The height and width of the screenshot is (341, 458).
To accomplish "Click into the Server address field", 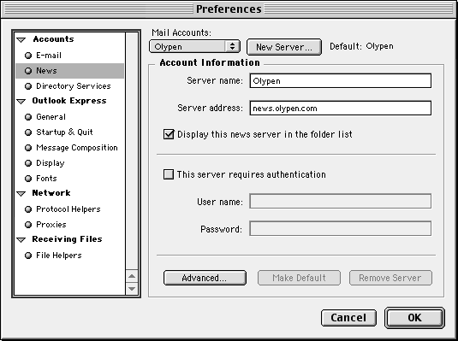I will (x=340, y=109).
